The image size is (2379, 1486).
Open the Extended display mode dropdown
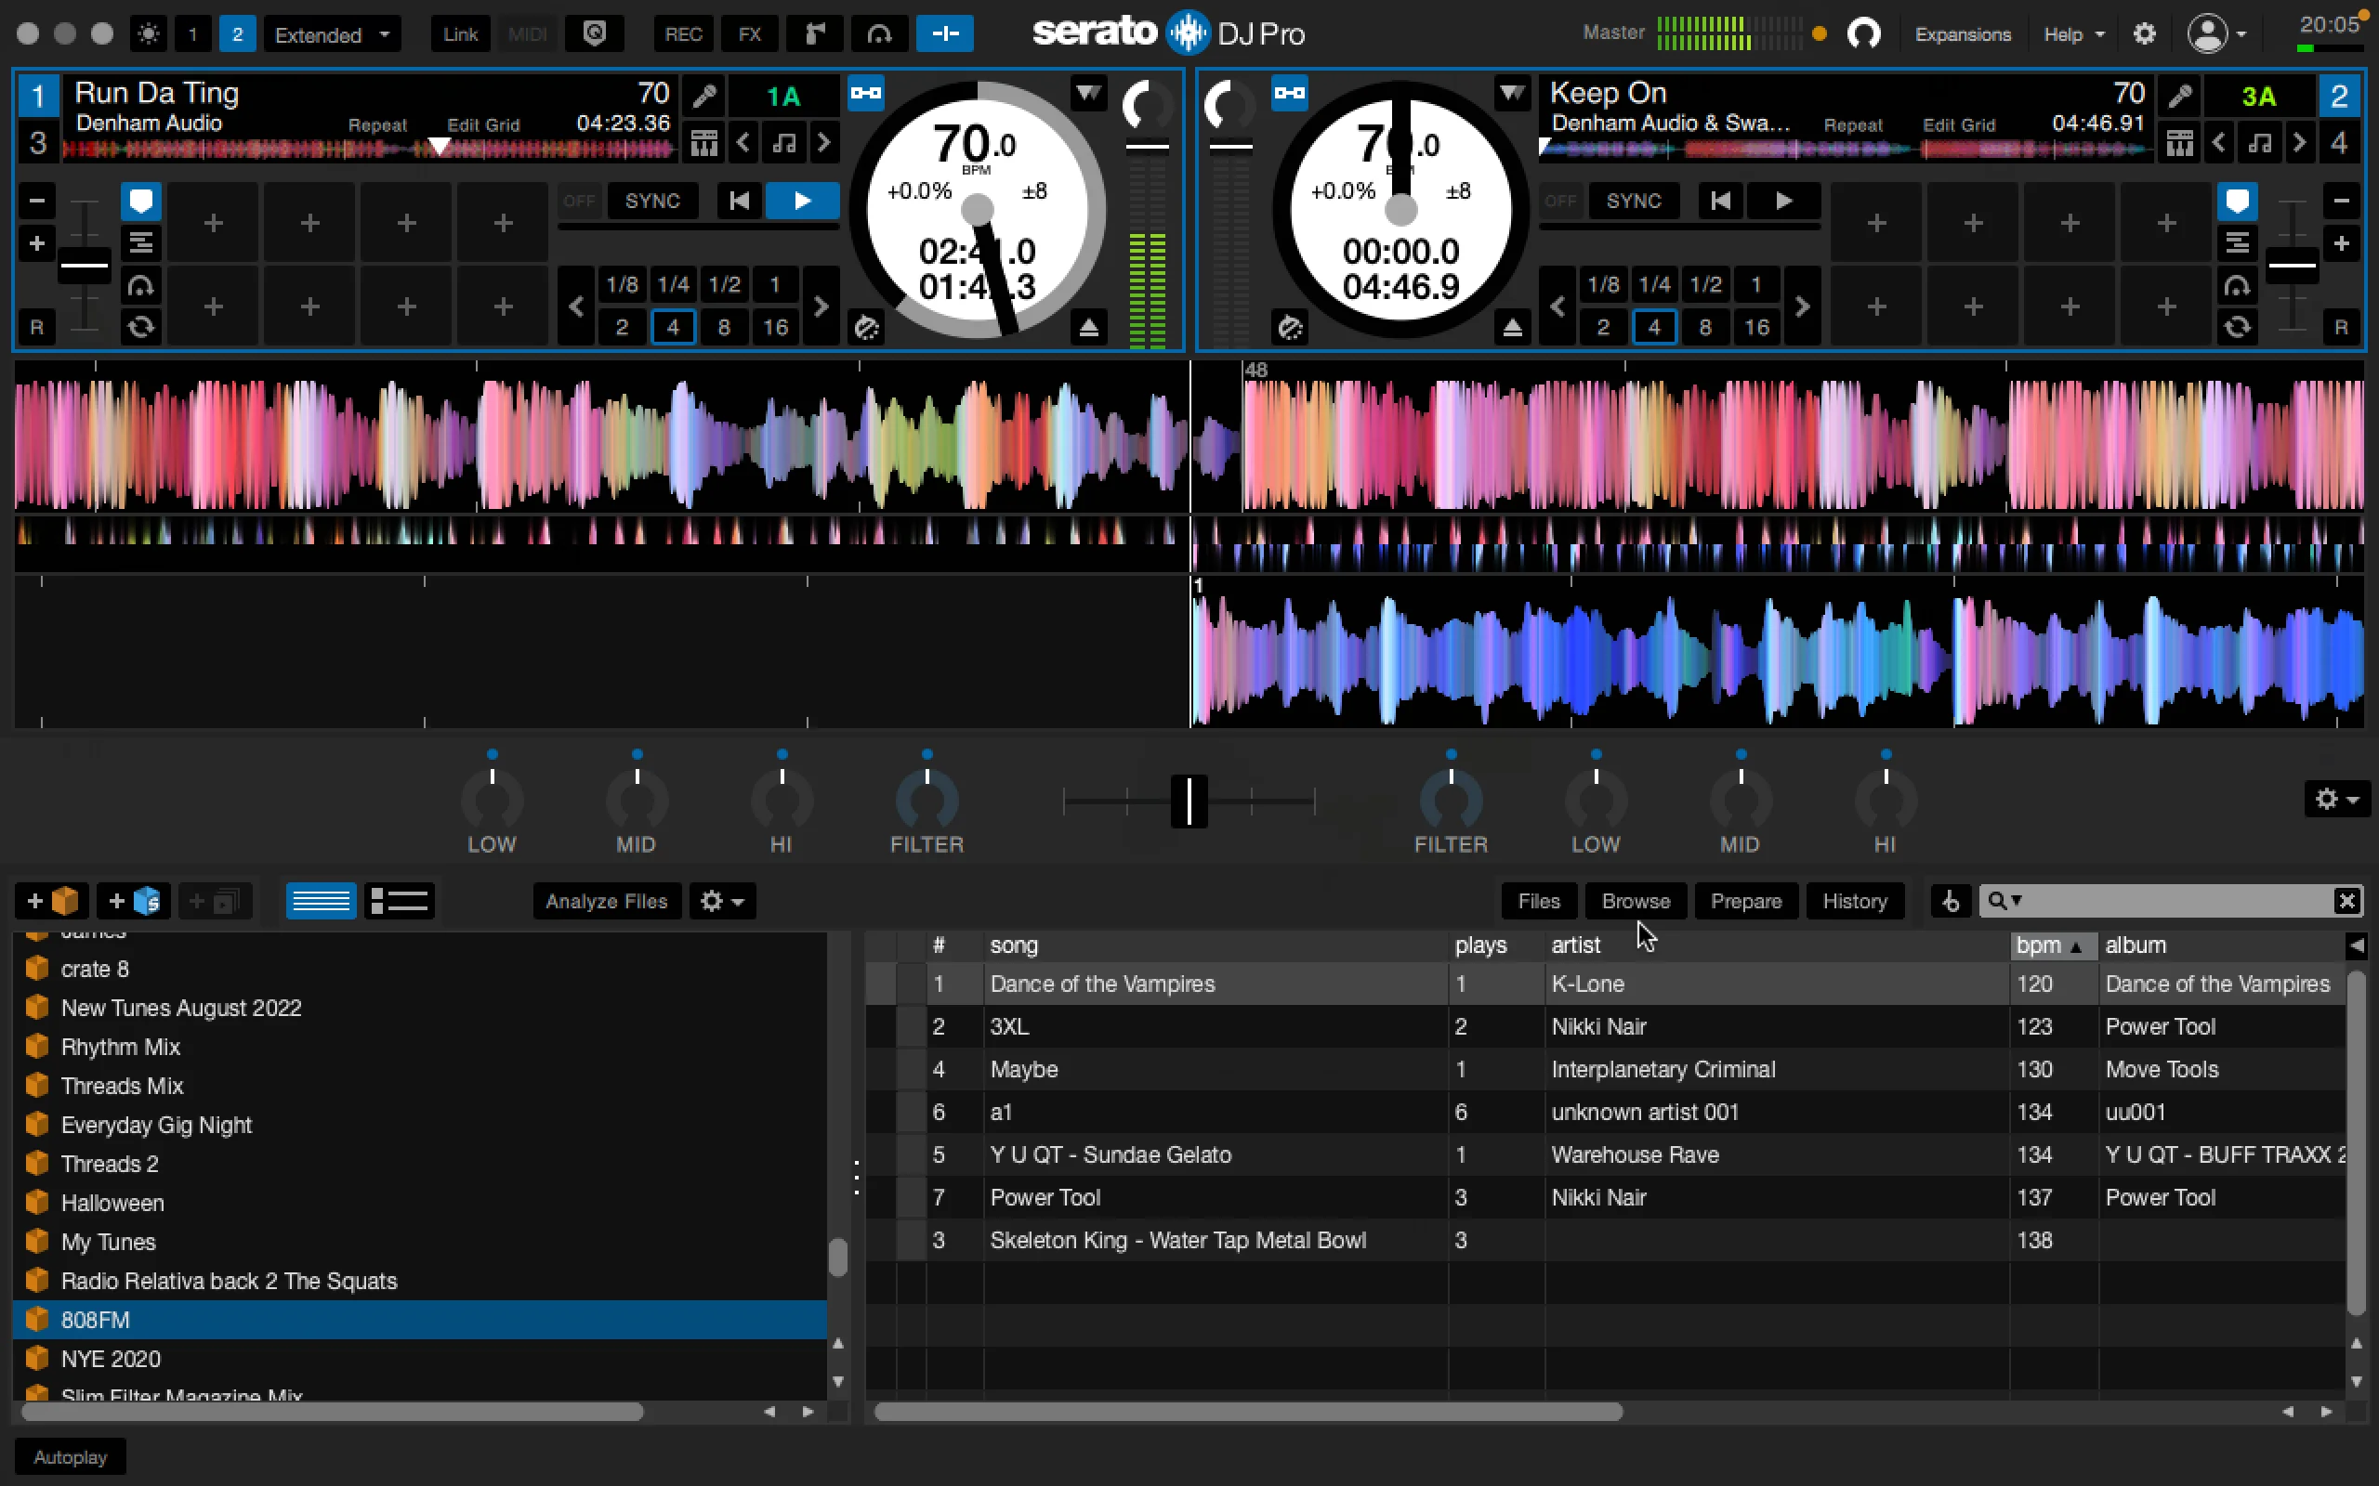click(333, 33)
